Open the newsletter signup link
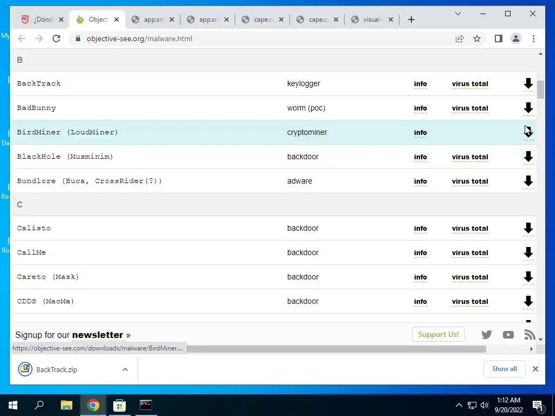555x416 pixels. coord(98,335)
